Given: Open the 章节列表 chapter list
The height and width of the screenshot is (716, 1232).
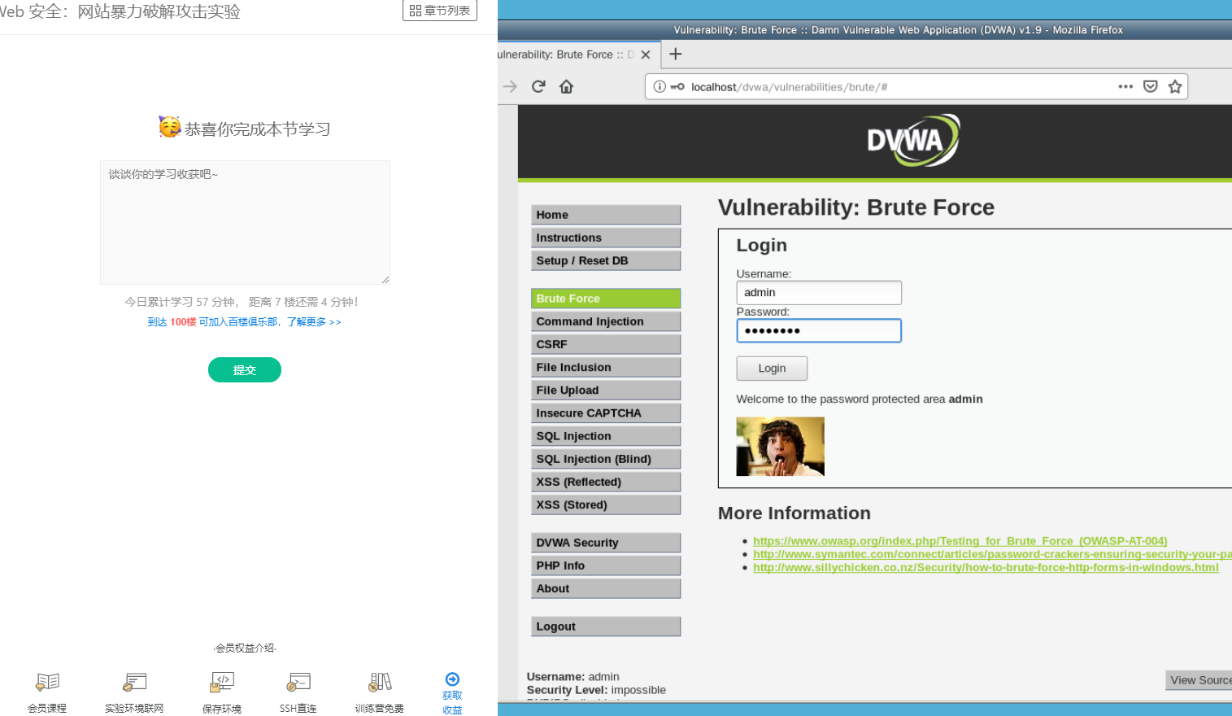Looking at the screenshot, I should point(440,11).
